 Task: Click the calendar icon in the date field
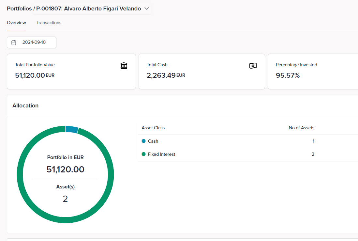(x=14, y=42)
